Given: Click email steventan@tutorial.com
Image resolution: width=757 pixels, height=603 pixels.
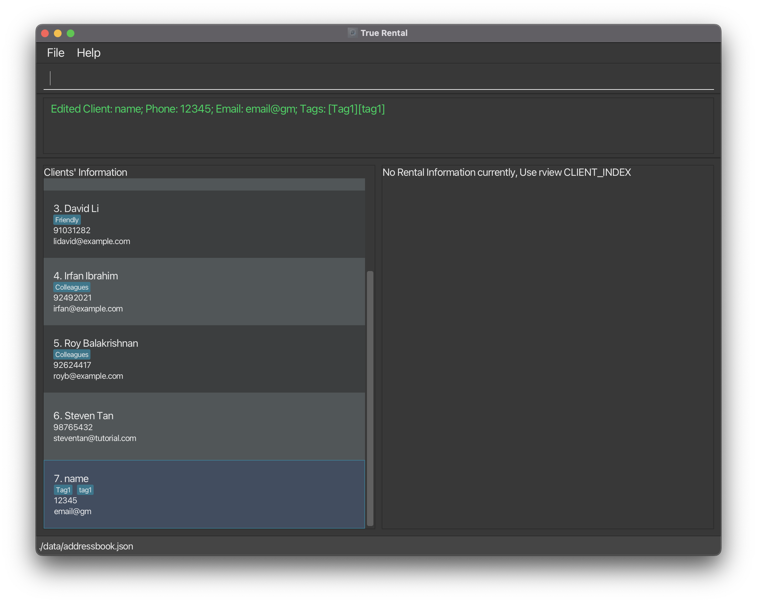Looking at the screenshot, I should (95, 438).
